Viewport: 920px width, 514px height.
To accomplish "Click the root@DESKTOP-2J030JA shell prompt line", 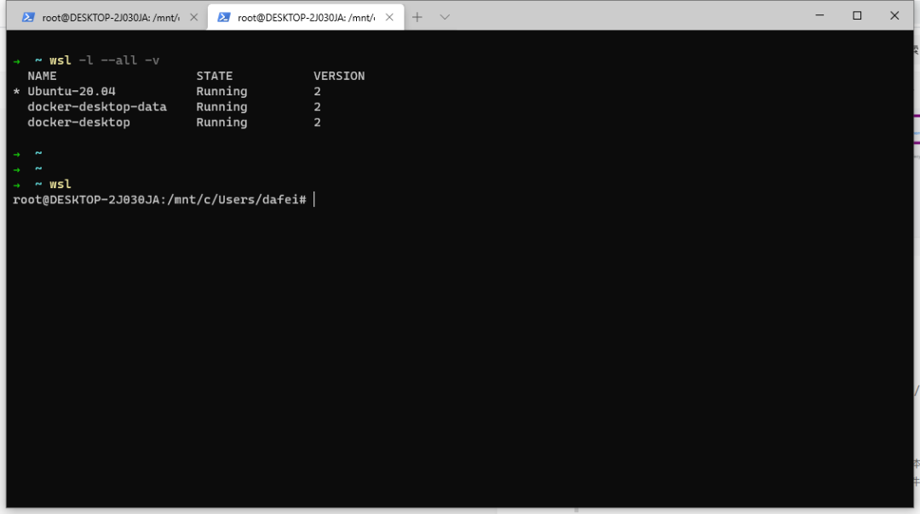I will point(159,199).
